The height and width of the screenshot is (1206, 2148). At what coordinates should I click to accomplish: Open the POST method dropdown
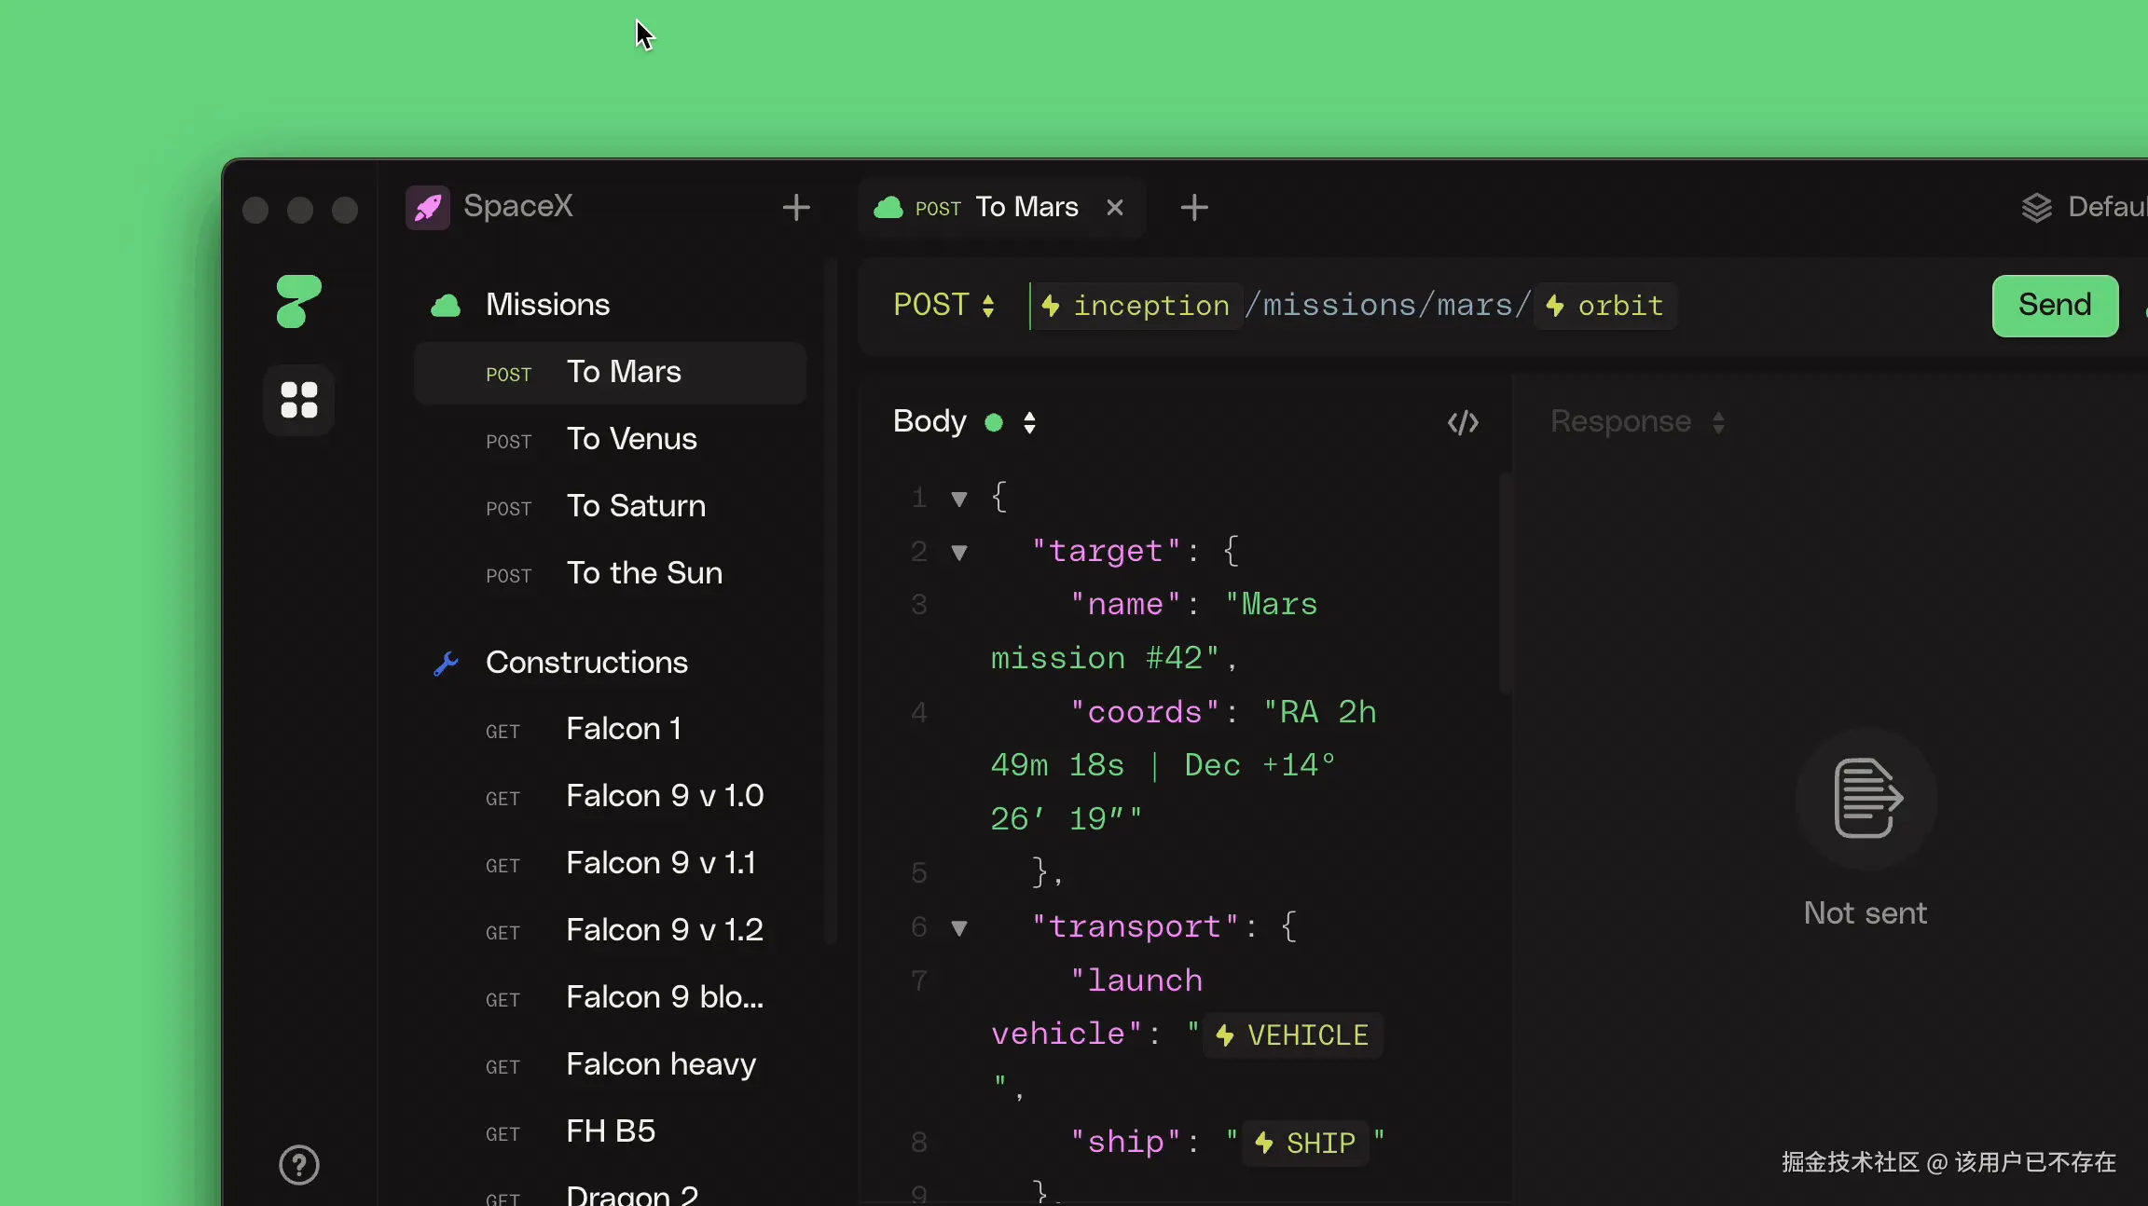[943, 306]
